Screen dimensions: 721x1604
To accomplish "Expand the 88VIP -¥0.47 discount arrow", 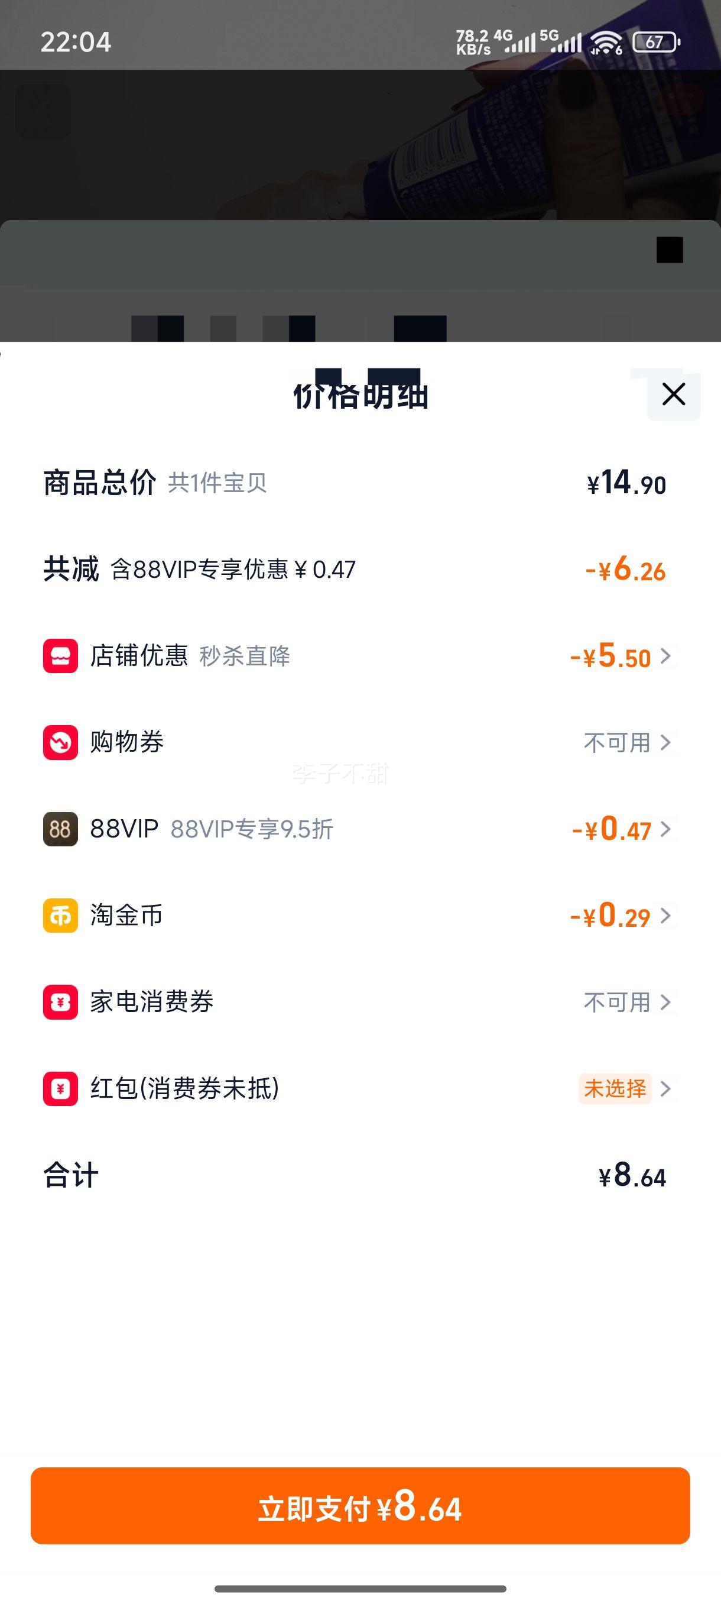I will [x=665, y=829].
